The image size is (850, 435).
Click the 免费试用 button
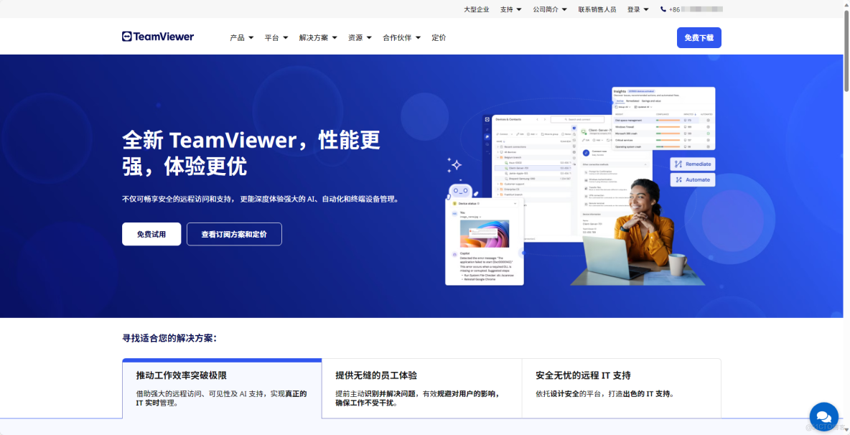coord(151,233)
